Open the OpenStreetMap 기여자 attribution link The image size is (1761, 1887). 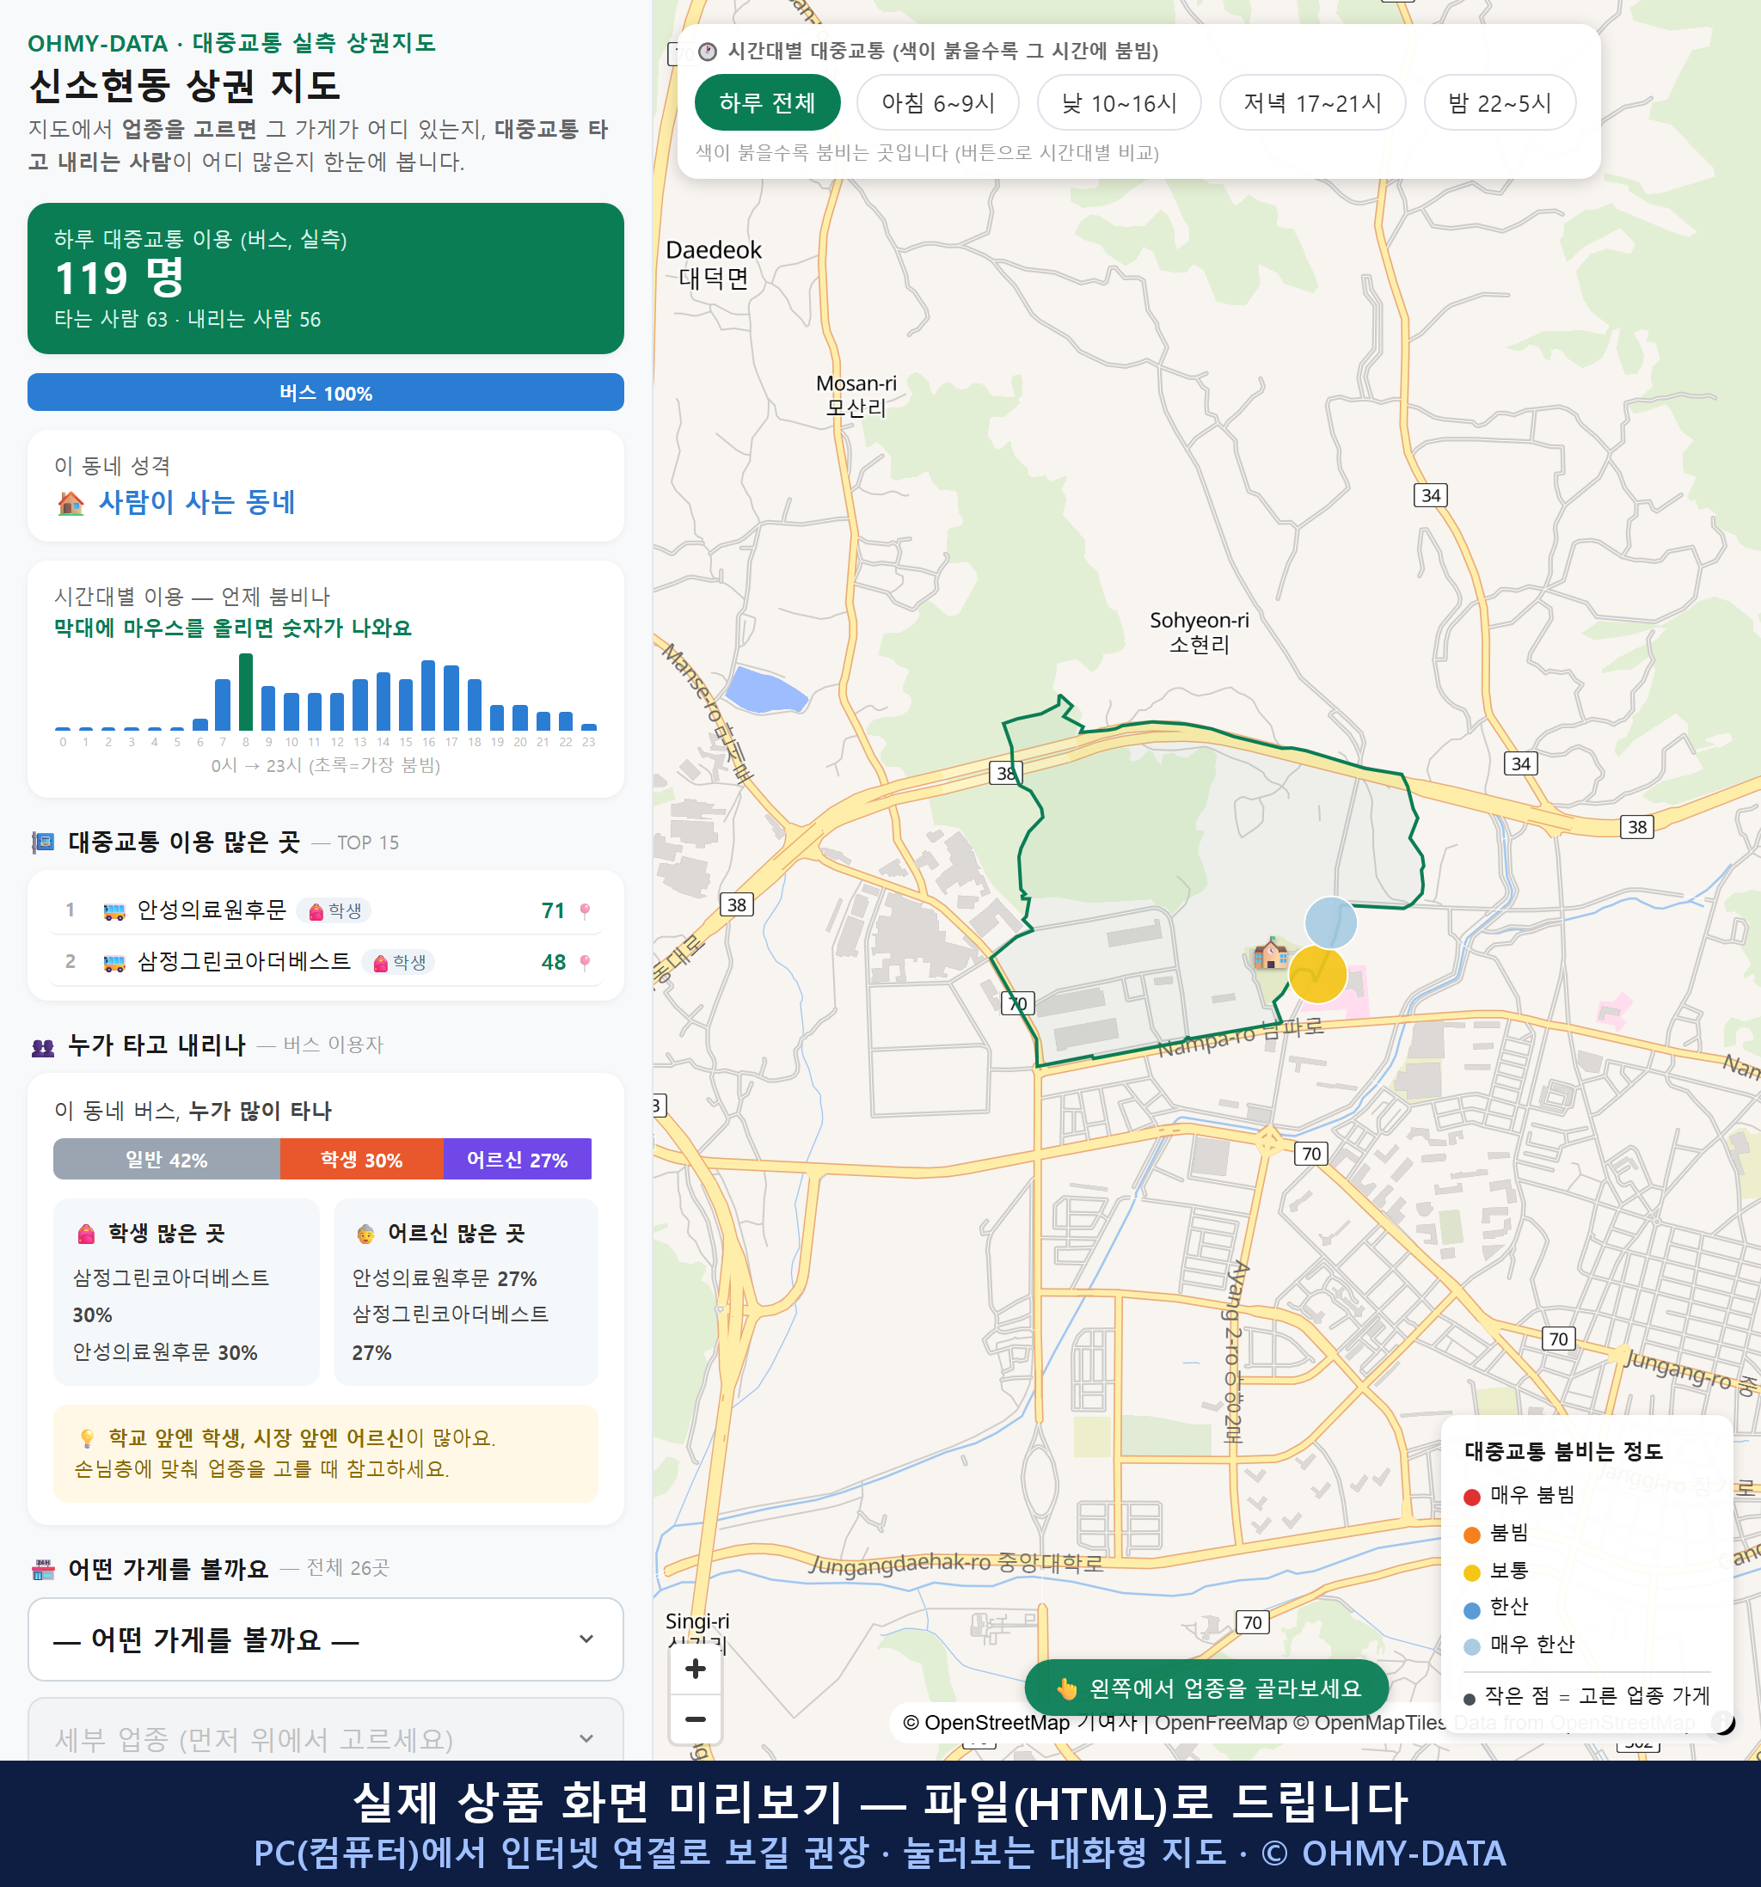coord(1020,1723)
